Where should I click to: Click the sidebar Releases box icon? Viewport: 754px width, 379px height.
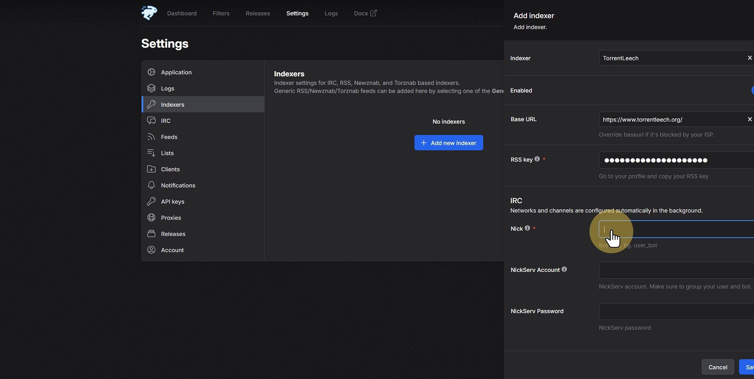151,234
